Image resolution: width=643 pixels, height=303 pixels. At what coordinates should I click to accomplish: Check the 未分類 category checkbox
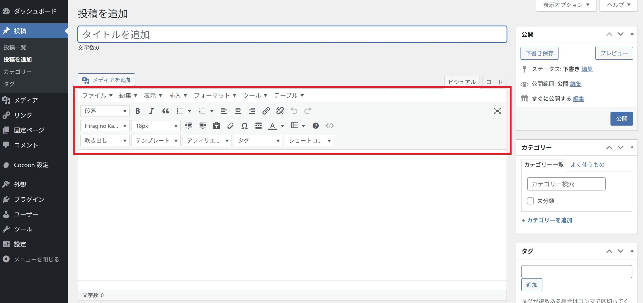click(x=530, y=201)
